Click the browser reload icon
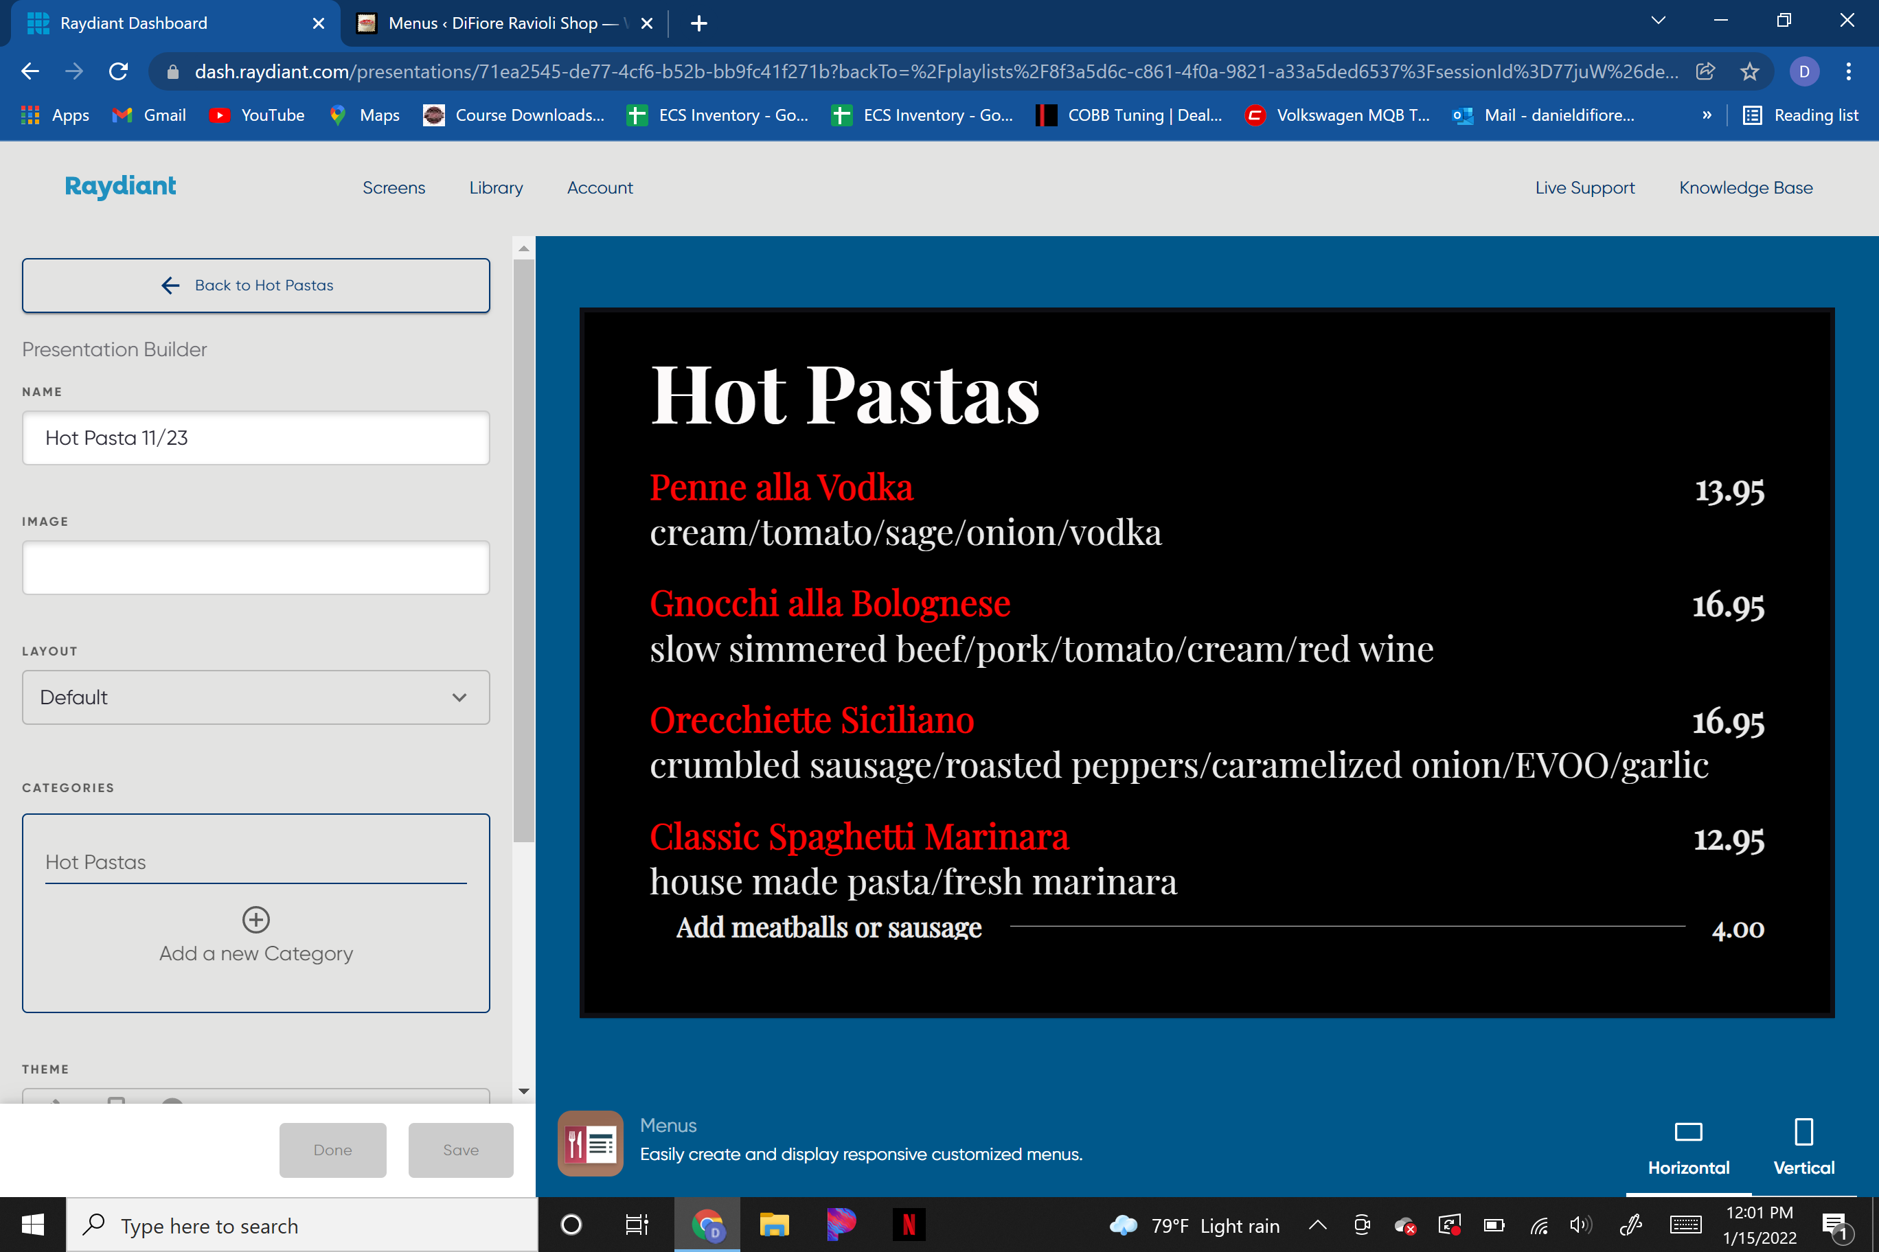This screenshot has width=1879, height=1252. tap(118, 72)
